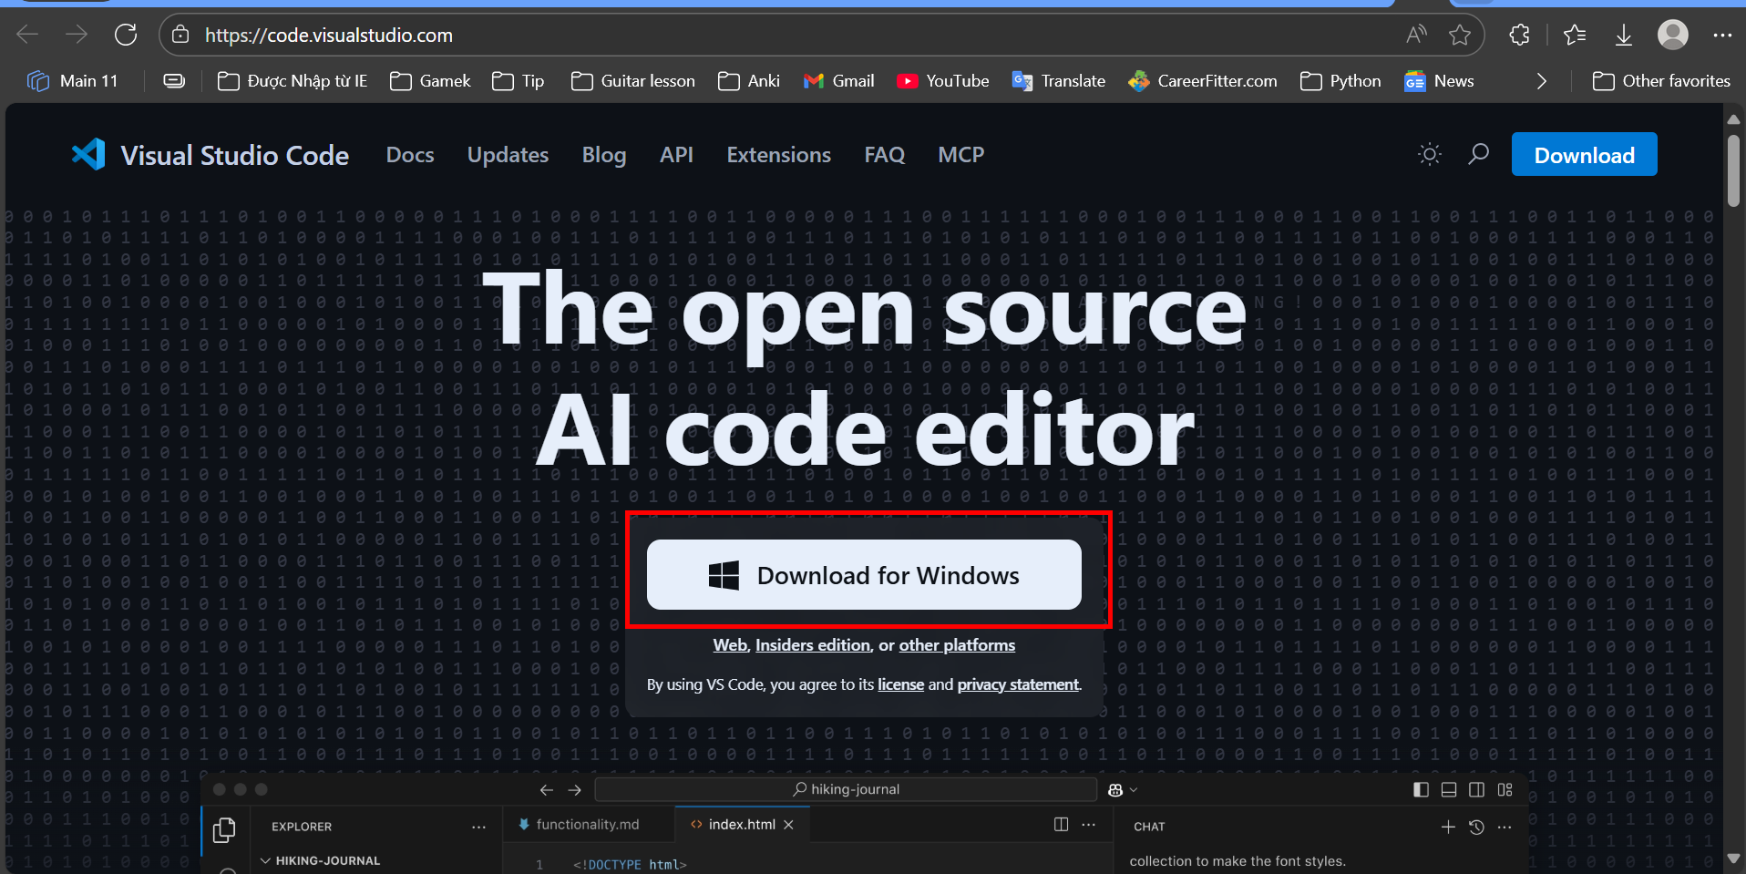Open Extensions from the navigation bar
Viewport: 1746px width, 874px height.
778,154
